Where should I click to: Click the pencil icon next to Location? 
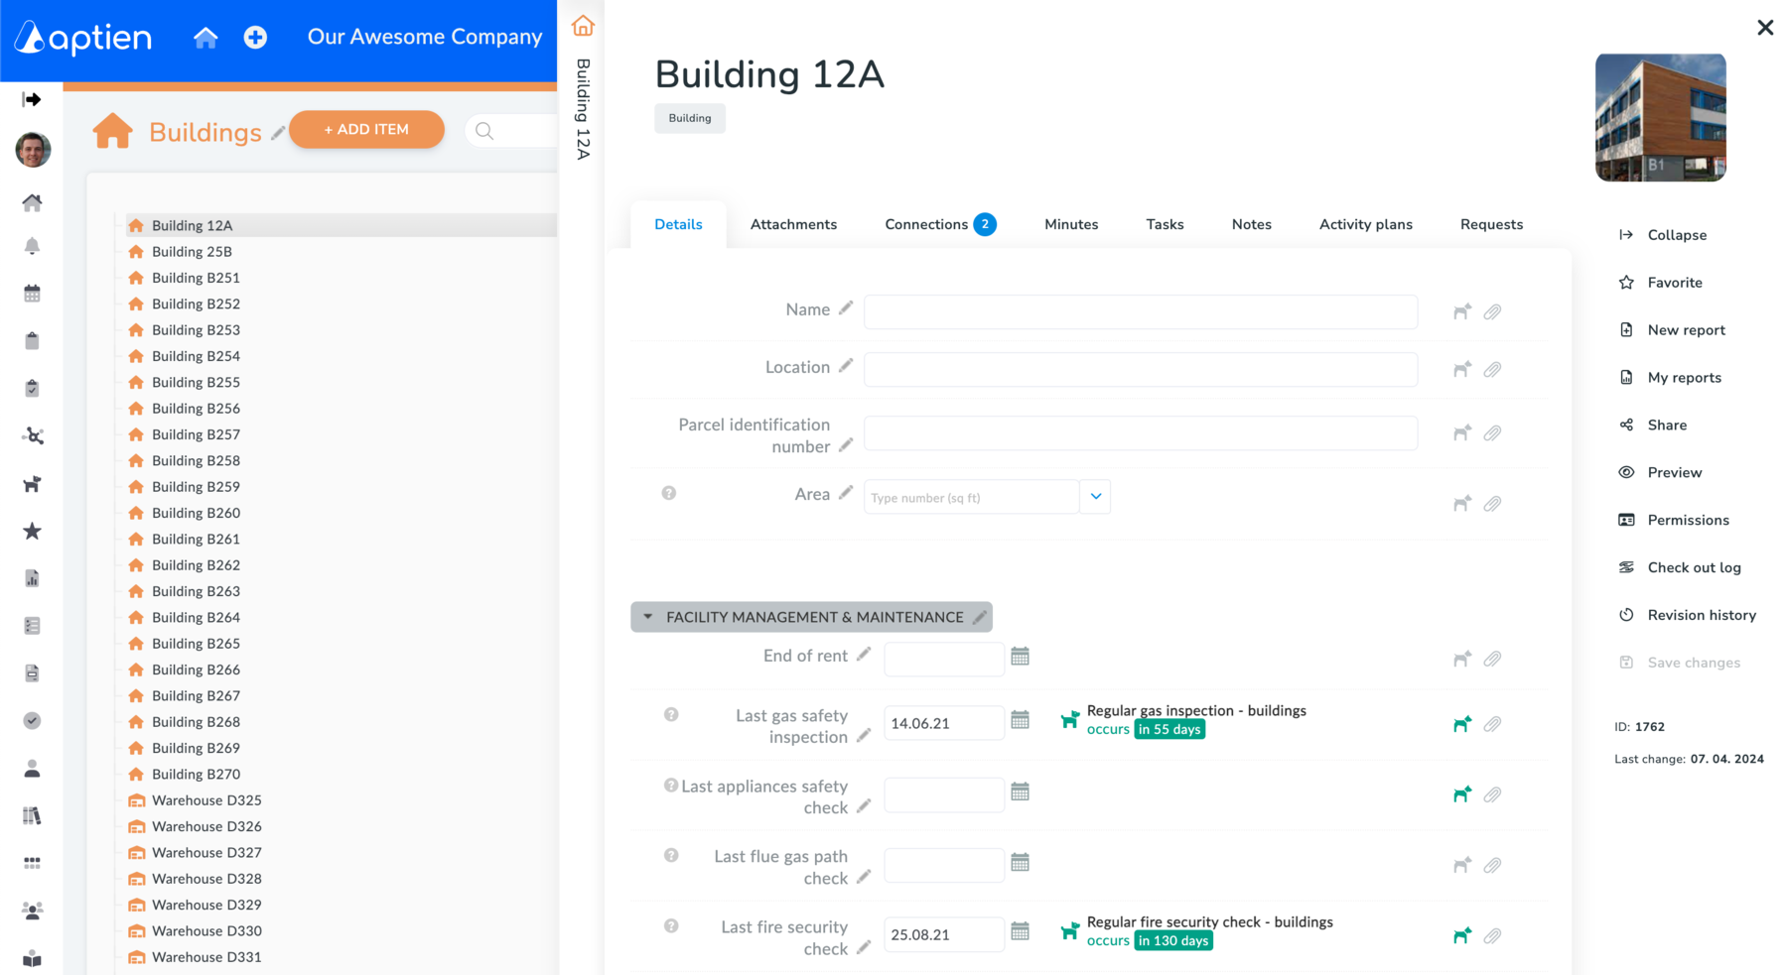point(846,366)
